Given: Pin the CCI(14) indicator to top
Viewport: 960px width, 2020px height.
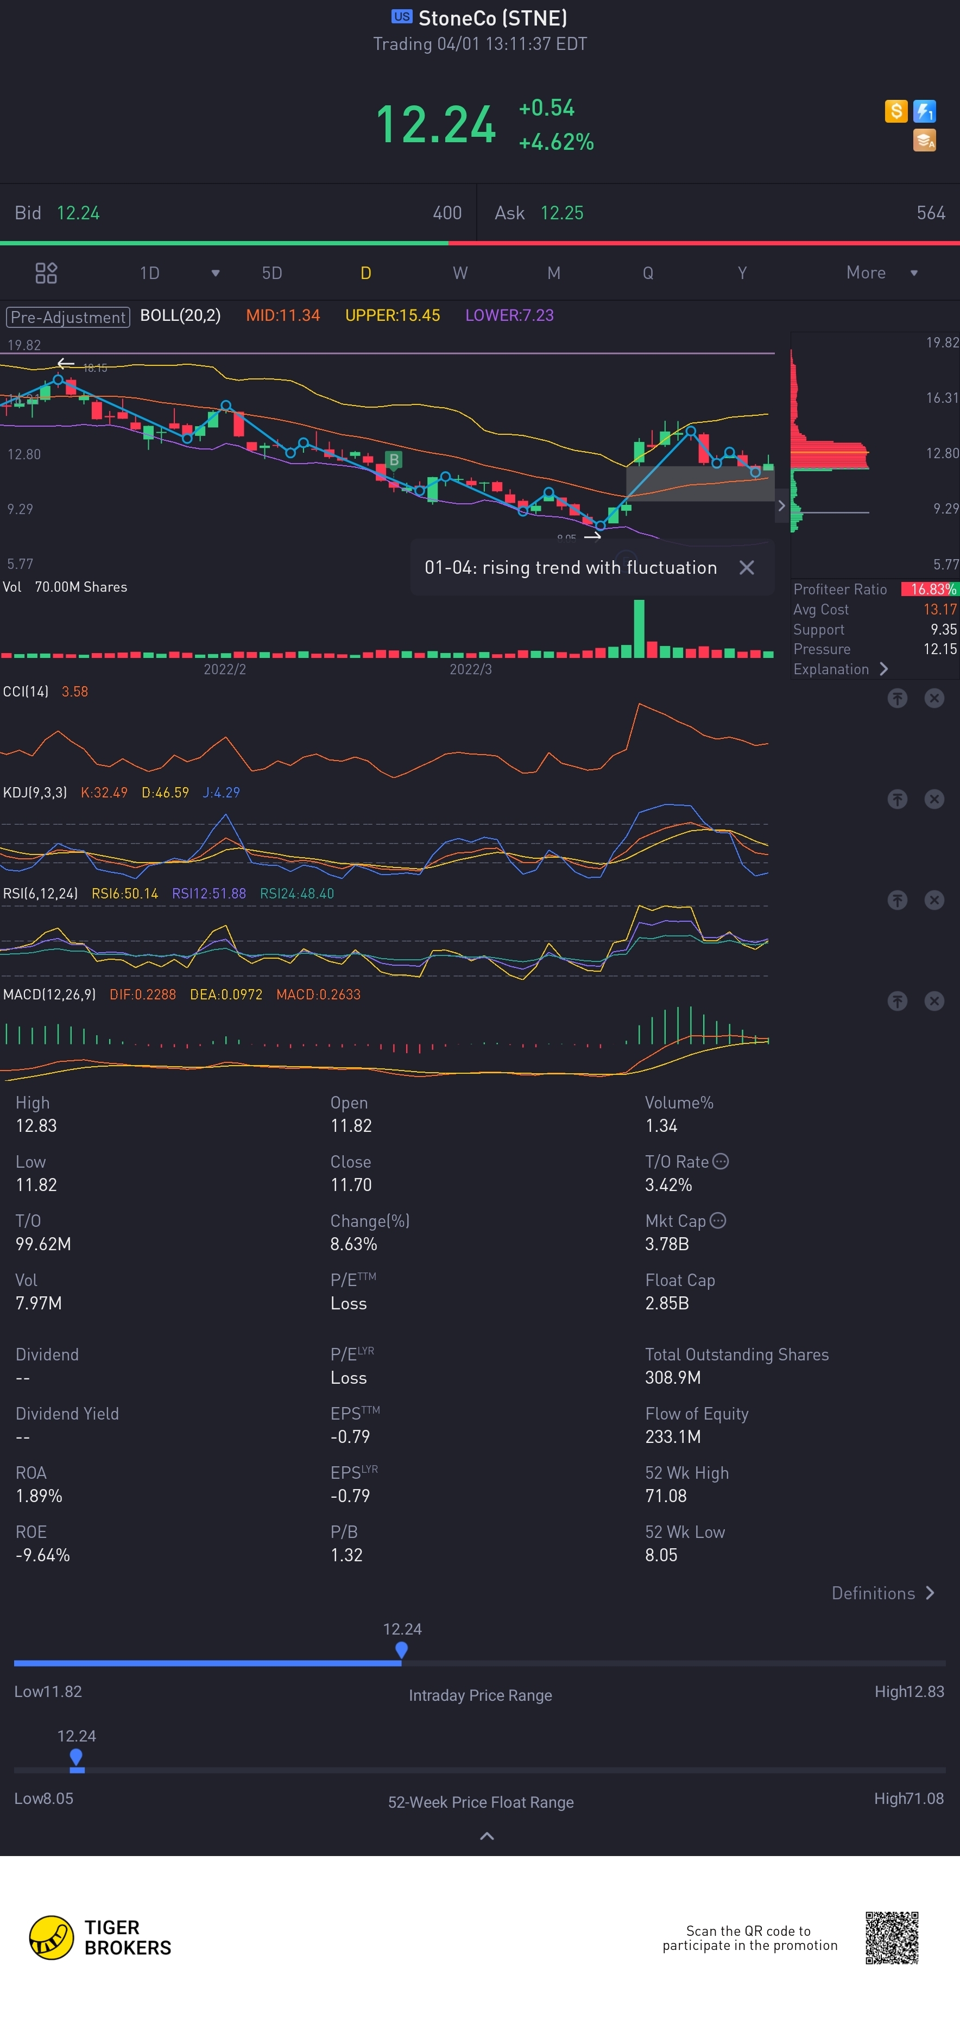Looking at the screenshot, I should 897,698.
